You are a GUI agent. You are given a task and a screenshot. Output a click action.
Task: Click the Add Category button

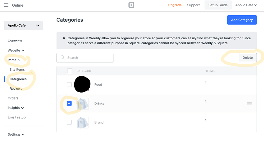click(x=242, y=20)
